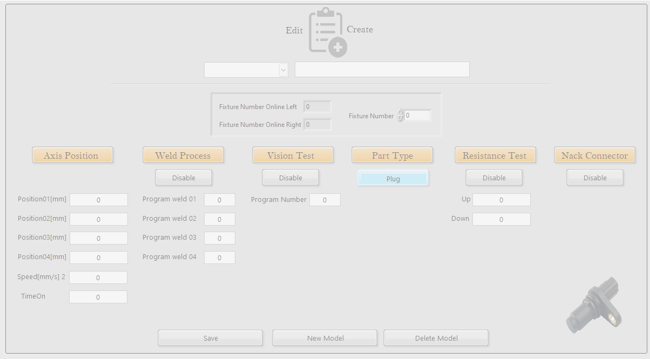Open the model selection dropdown
This screenshot has width=650, height=359.
click(x=283, y=70)
